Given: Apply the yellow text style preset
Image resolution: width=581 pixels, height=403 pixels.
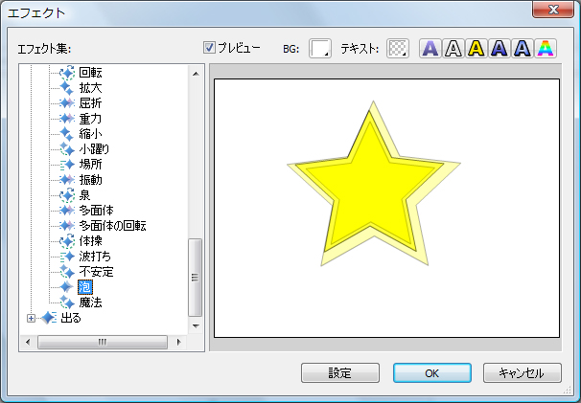Looking at the screenshot, I should pyautogui.click(x=476, y=49).
